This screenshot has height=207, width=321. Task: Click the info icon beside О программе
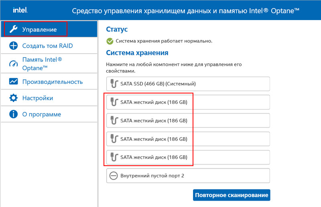14,114
